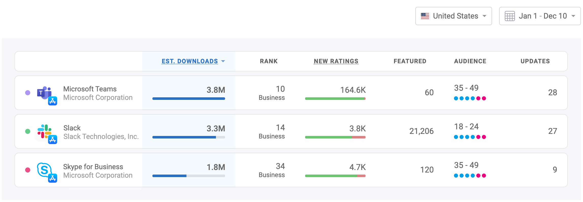Click the rank 34 Business cell for Skype
Image resolution: width=583 pixels, height=202 pixels.
tap(272, 170)
